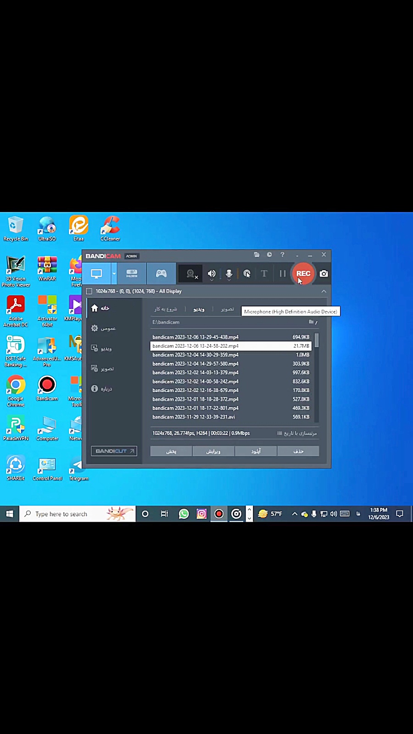Switch to HDMI device recording mode
Viewport: 413px width, 734px height.
(132, 274)
